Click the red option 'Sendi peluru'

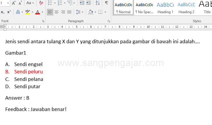click(29, 72)
